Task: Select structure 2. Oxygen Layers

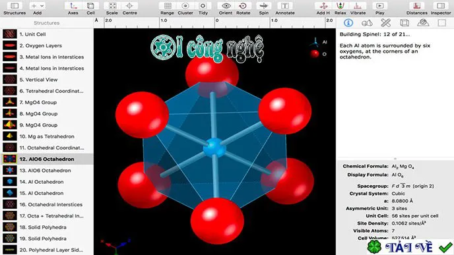Action: point(47,45)
